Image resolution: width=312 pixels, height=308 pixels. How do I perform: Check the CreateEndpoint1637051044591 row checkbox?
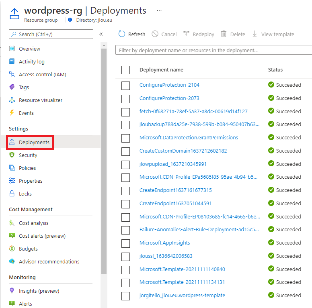(x=125, y=204)
